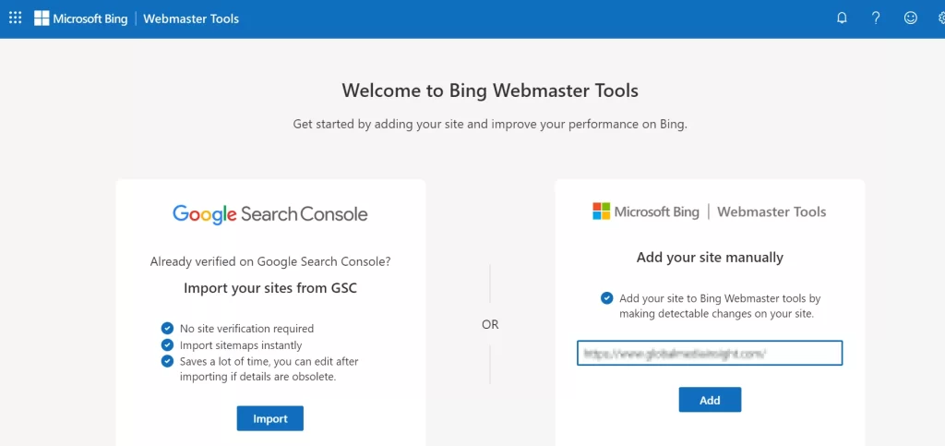Screen dimensions: 945x446
Task: Click checkmark beside Add your site to Bing
Action: pyautogui.click(x=606, y=298)
